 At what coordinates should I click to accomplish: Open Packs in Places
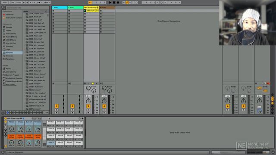(x=8, y=69)
